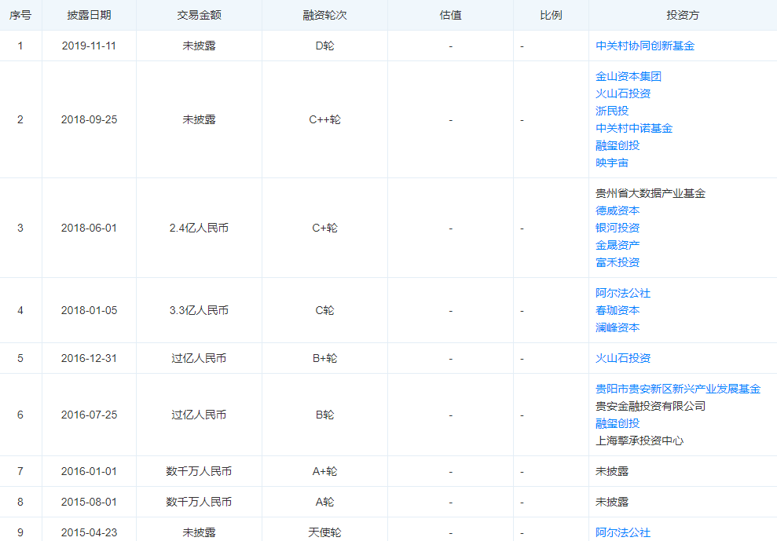Click 火山石投资 in the C++轮 row

click(x=623, y=93)
